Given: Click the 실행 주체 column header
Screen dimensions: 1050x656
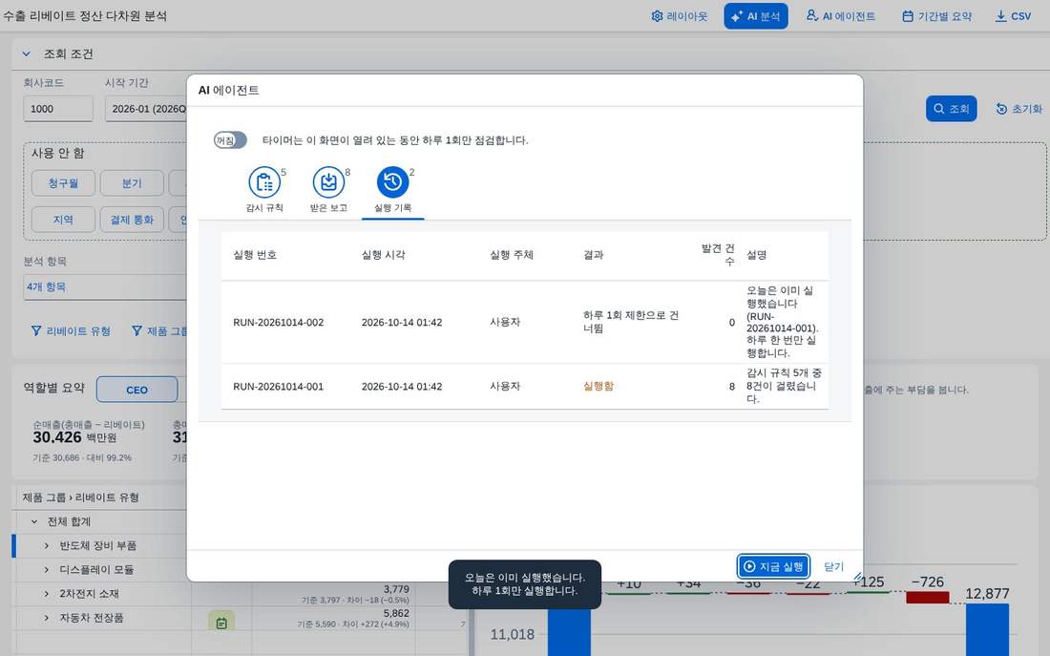Looking at the screenshot, I should pyautogui.click(x=512, y=255).
